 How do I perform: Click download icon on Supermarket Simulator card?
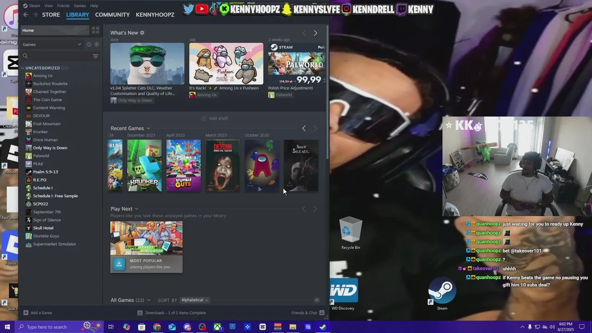point(119,264)
